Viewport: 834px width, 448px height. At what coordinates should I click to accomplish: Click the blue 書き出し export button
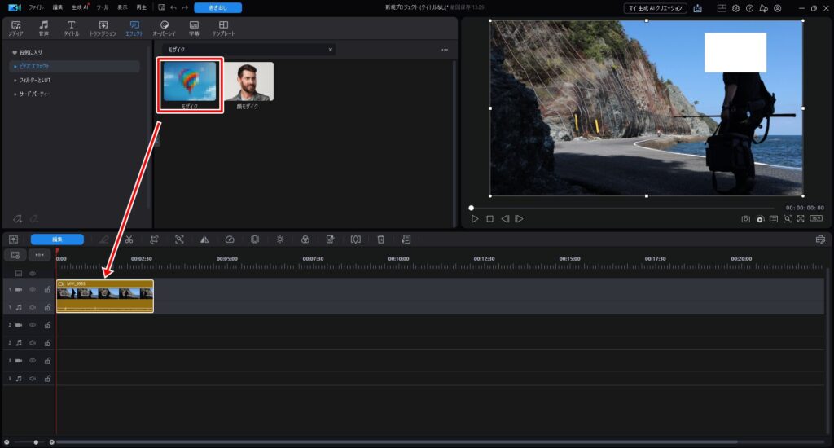click(217, 8)
